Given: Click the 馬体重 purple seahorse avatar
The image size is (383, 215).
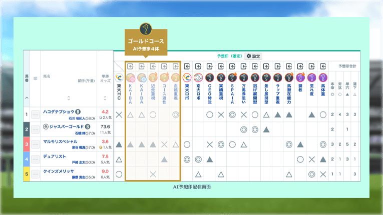Looking at the screenshot, I should click(323, 77).
